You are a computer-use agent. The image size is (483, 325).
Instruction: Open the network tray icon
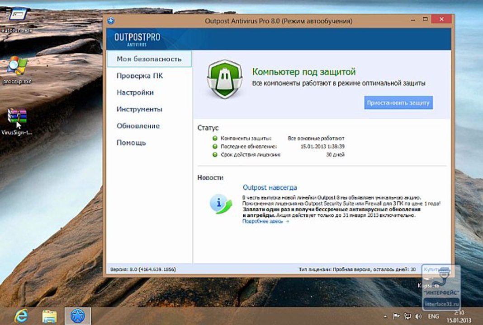407,316
